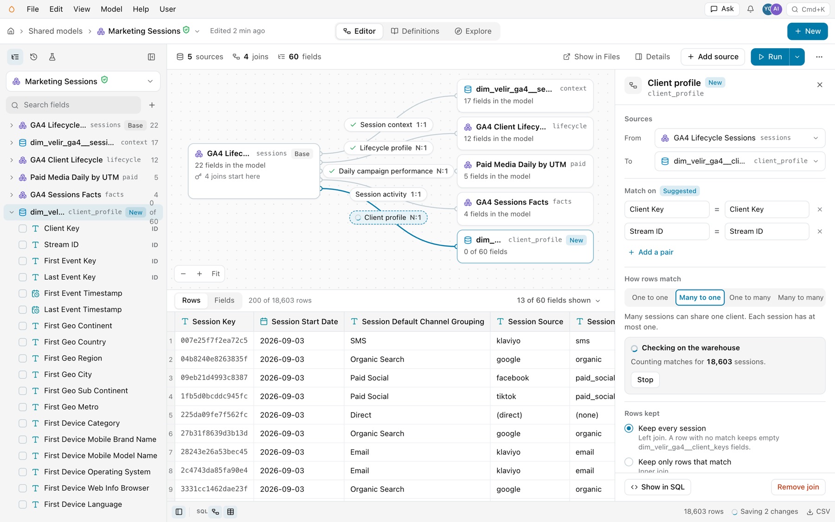The width and height of the screenshot is (835, 522).
Task: Select the One to one match option
Action: (650, 298)
